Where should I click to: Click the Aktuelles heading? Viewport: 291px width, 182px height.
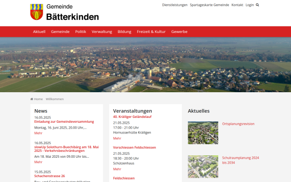tap(198, 111)
